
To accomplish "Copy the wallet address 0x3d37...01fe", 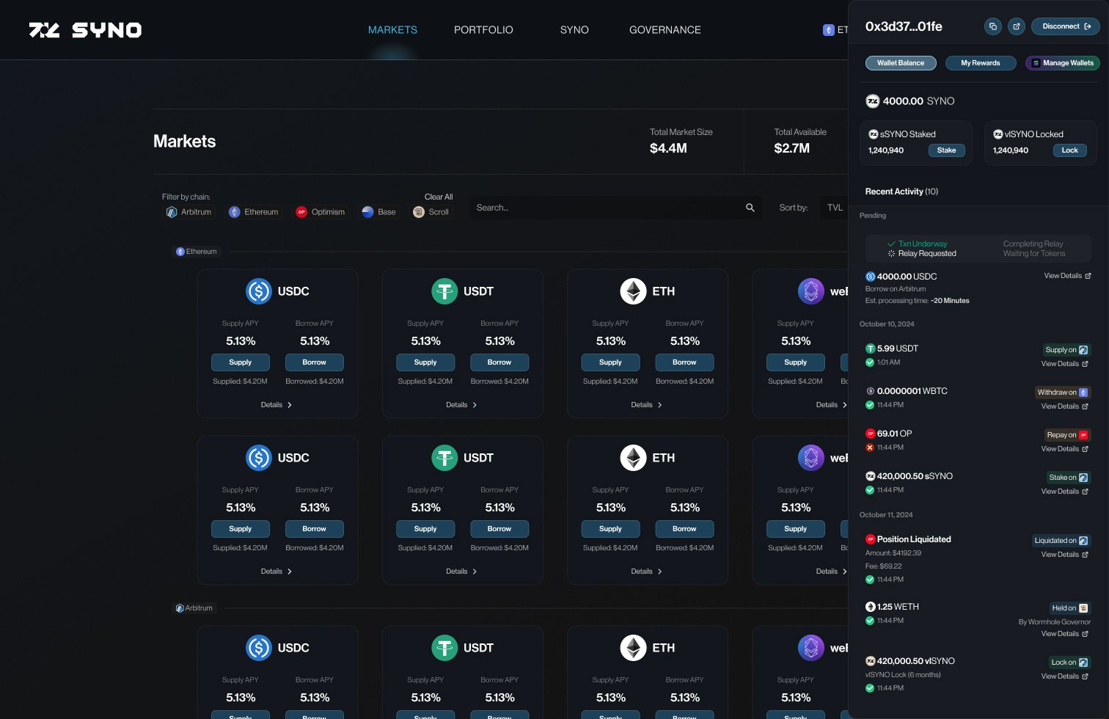I will 992,26.
